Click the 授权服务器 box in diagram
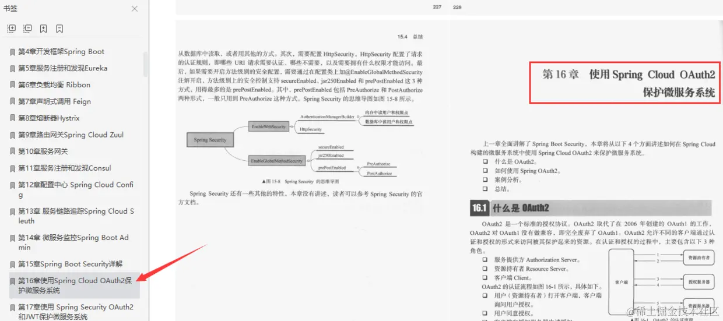Image resolution: width=723 pixels, height=321 pixels. (x=699, y=281)
